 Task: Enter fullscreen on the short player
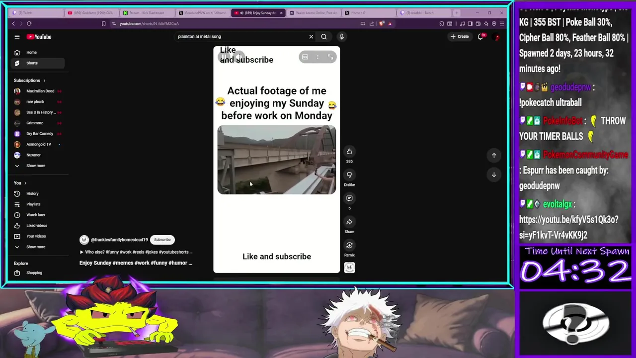(330, 57)
